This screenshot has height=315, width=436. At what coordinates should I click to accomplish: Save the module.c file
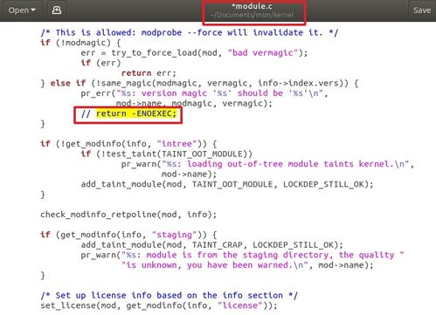[422, 10]
